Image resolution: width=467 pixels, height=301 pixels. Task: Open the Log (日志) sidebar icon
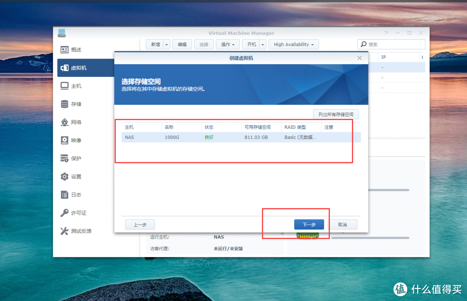tap(64, 195)
